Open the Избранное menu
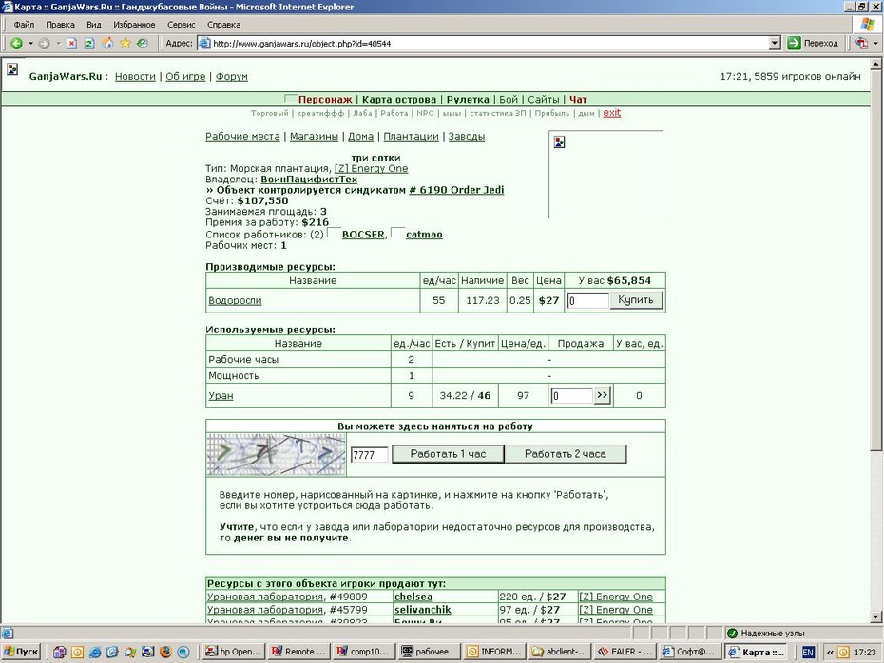Image resolution: width=884 pixels, height=663 pixels. (x=134, y=25)
